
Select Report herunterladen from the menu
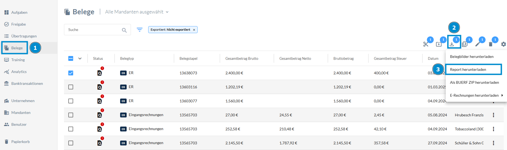468,69
